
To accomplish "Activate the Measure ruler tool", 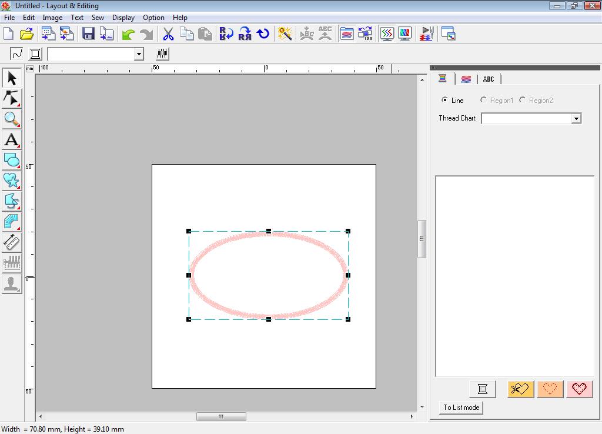I will pos(12,242).
